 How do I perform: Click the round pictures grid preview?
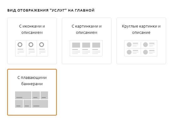[x=141, y=48]
